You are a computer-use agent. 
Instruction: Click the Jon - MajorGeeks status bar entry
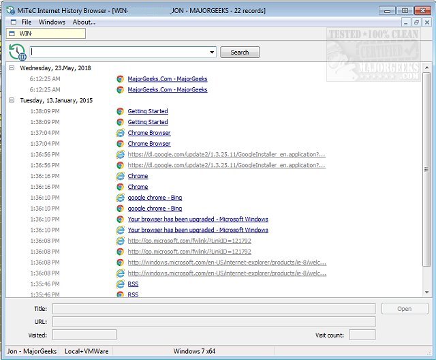pyautogui.click(x=32, y=351)
